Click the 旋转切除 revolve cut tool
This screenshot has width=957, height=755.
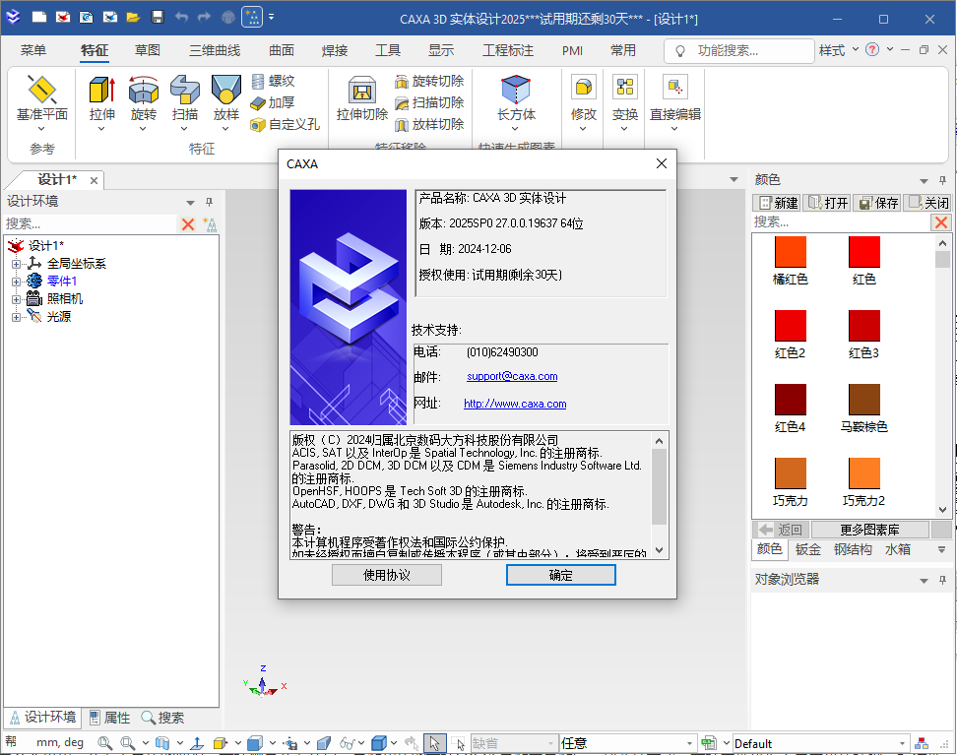(x=429, y=81)
